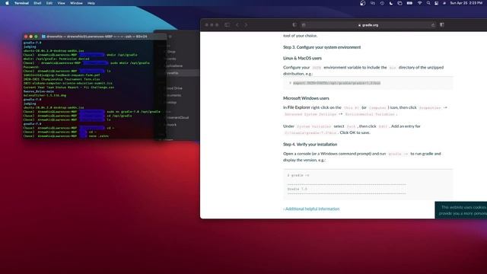Click the 'Step 4. Verify your installation' heading
This screenshot has height=274, width=487.
click(310, 145)
